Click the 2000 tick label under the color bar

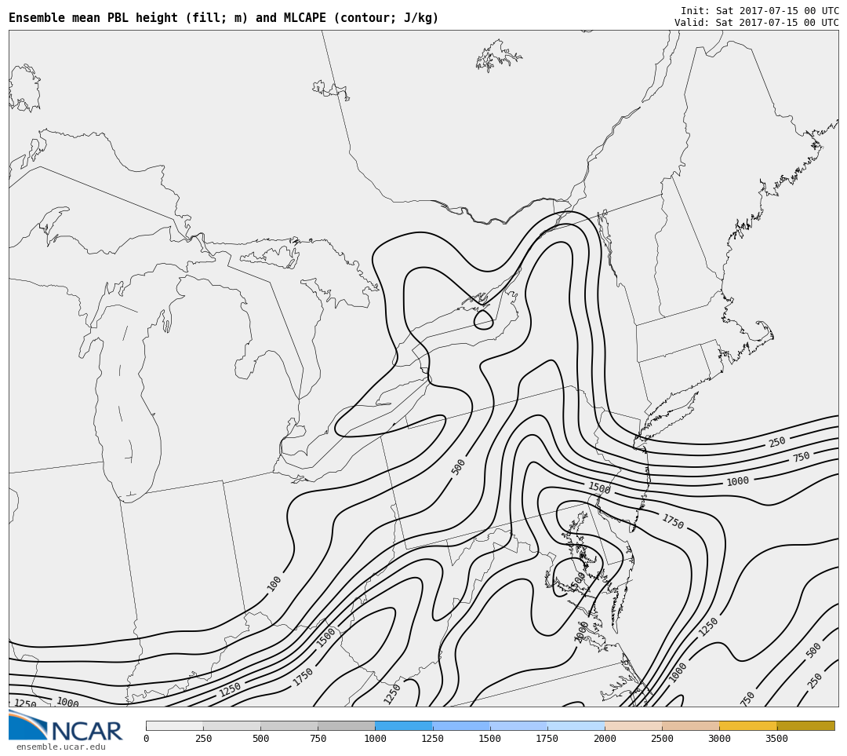click(x=605, y=739)
